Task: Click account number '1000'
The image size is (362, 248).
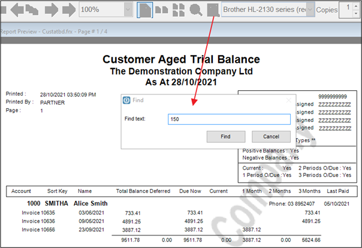Action: click(34, 204)
